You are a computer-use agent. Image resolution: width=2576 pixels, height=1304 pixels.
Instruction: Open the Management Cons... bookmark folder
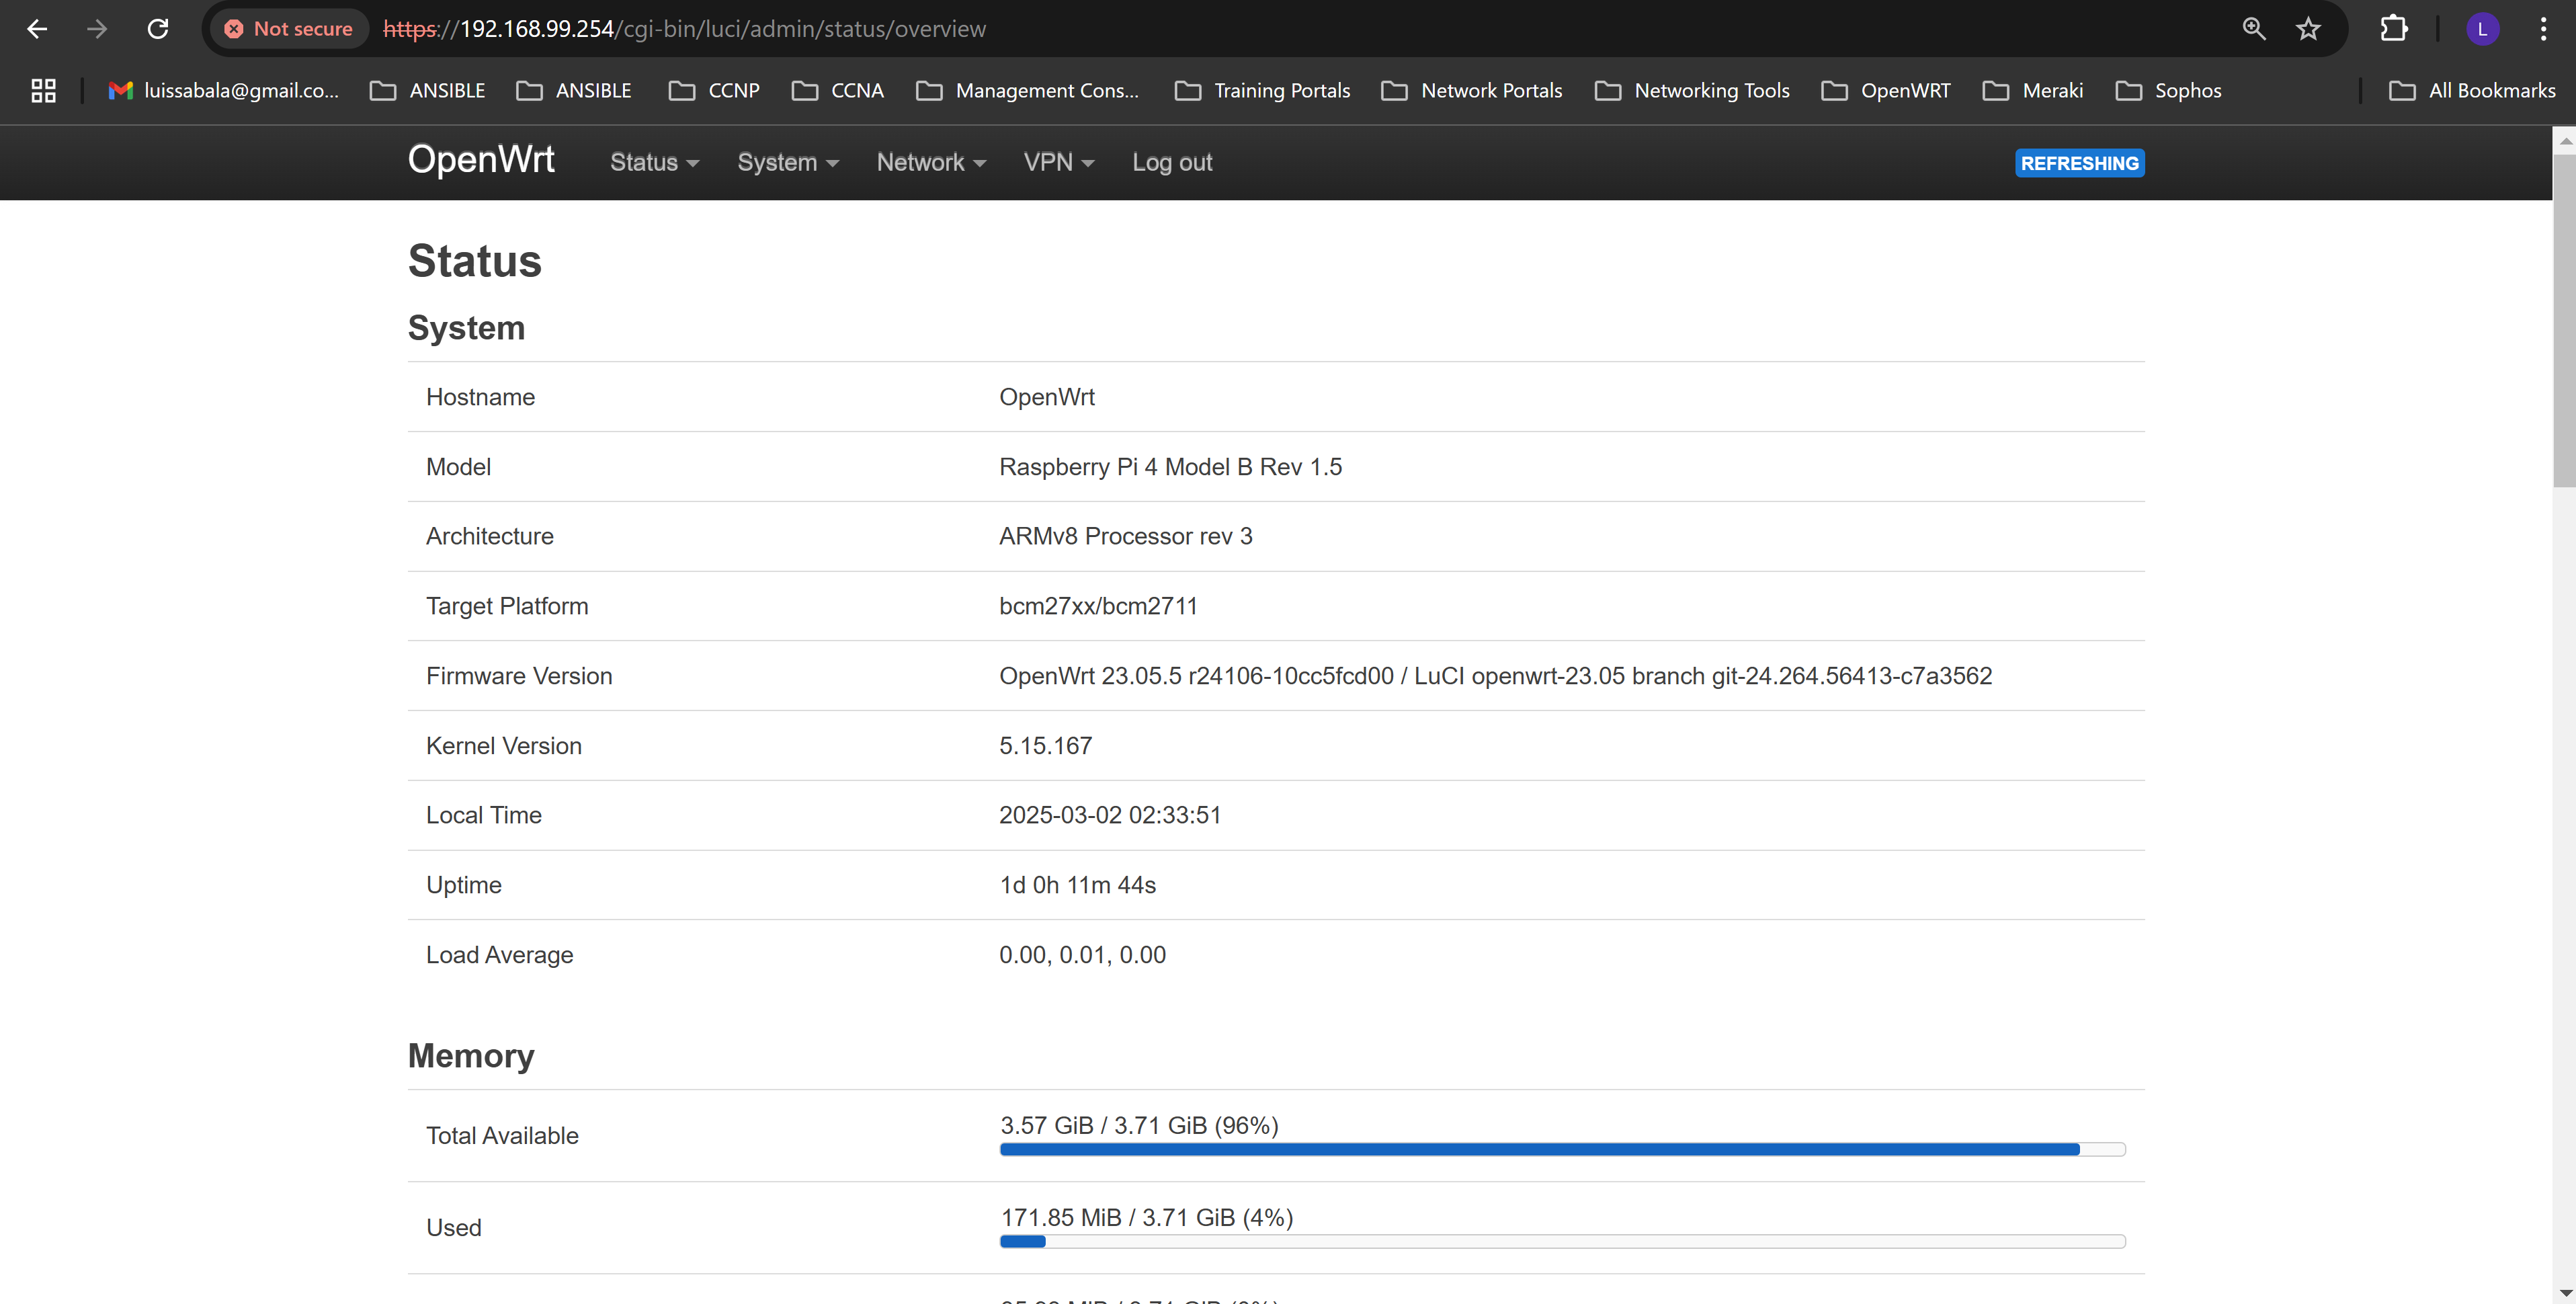(1028, 91)
